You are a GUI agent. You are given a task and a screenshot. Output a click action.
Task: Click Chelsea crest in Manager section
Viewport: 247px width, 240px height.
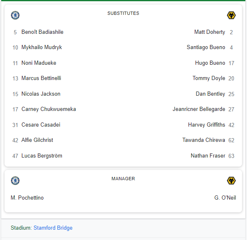tap(15, 181)
